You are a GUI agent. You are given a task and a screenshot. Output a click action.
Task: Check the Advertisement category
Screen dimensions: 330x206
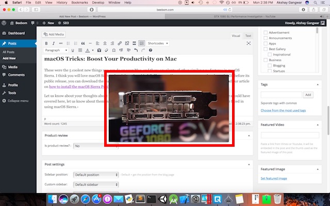[x=266, y=32]
